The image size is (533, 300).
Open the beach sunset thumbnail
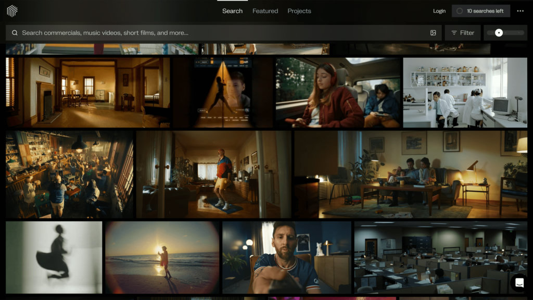[x=162, y=257]
